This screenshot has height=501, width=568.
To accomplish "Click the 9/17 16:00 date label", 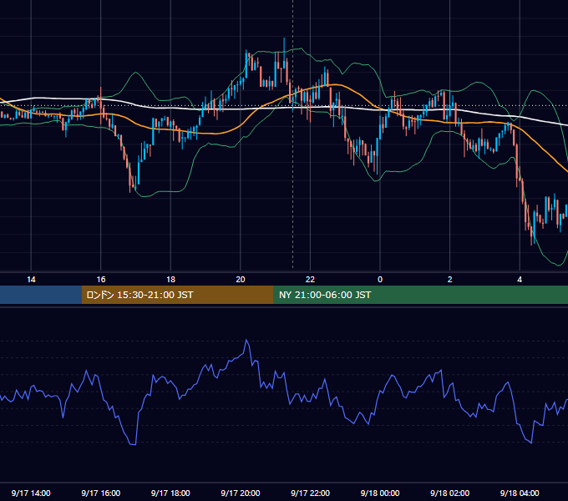I will pos(101,493).
